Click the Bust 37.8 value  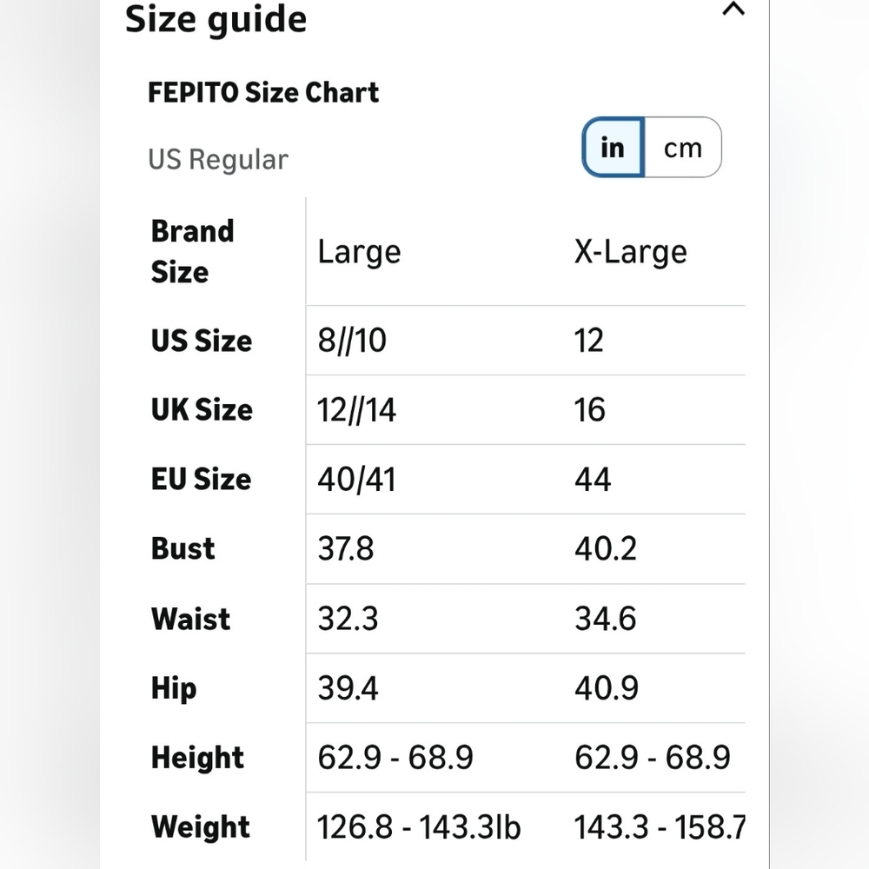pyautogui.click(x=346, y=548)
